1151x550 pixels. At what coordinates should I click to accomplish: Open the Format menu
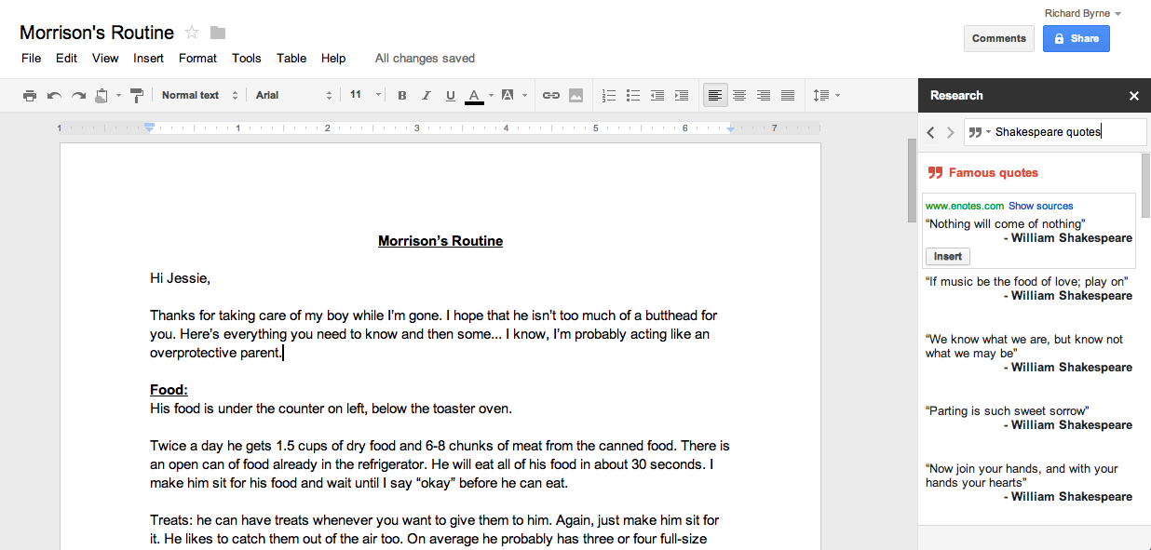[197, 58]
